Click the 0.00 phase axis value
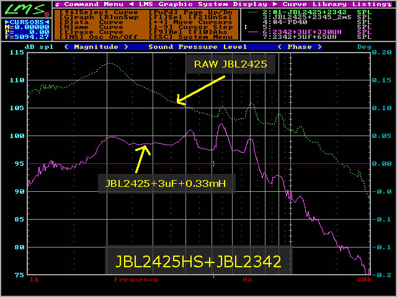397x297 pixels. pos(382,163)
